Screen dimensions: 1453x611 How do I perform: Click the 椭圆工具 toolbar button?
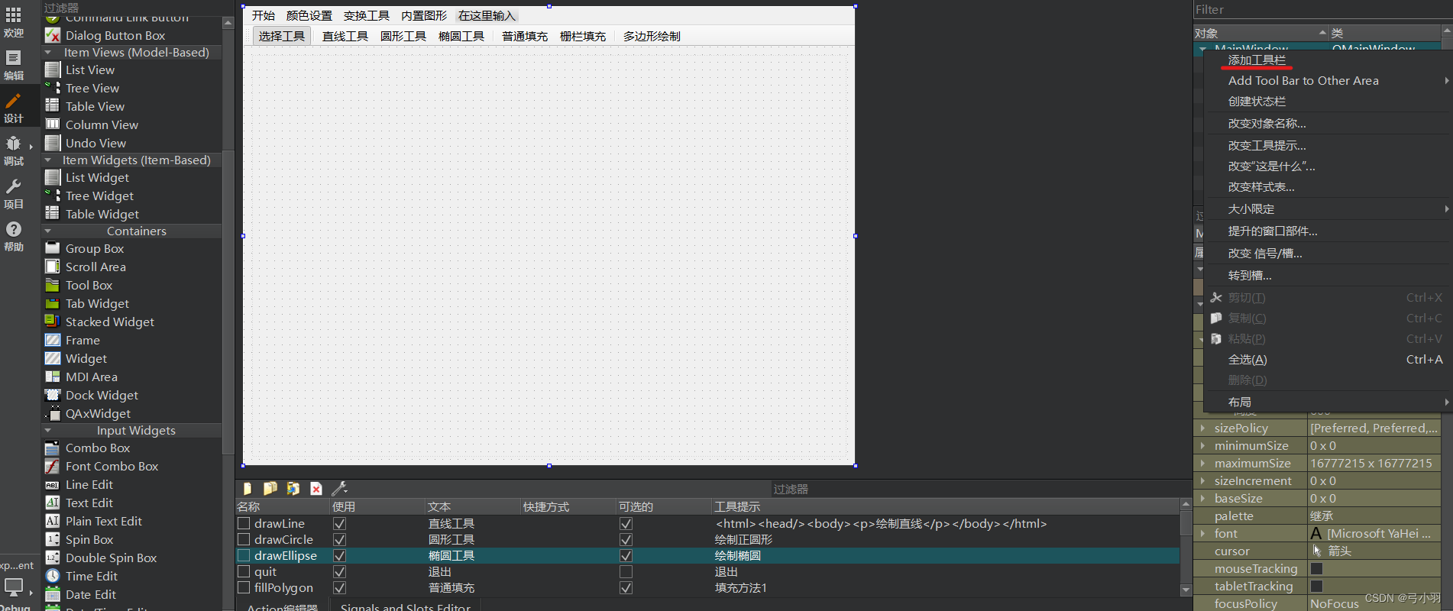pos(461,36)
